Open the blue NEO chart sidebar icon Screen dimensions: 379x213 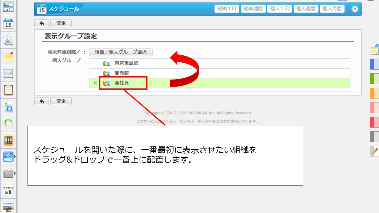click(x=8, y=157)
